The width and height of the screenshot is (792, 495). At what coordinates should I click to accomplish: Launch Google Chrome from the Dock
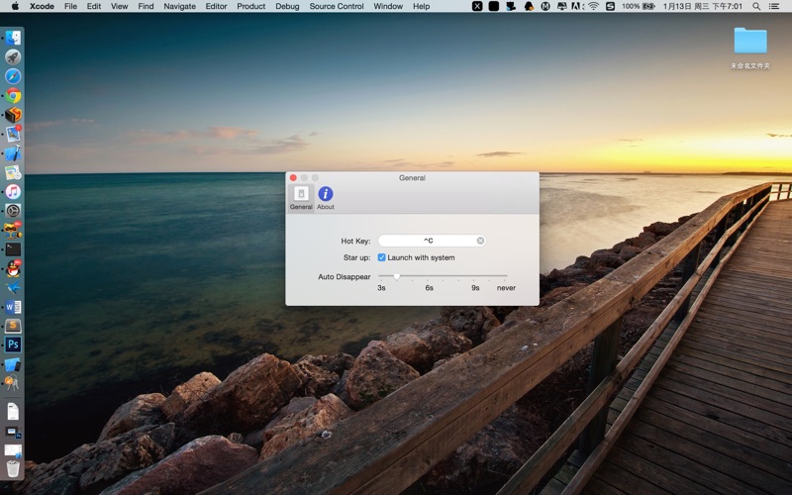coord(13,95)
